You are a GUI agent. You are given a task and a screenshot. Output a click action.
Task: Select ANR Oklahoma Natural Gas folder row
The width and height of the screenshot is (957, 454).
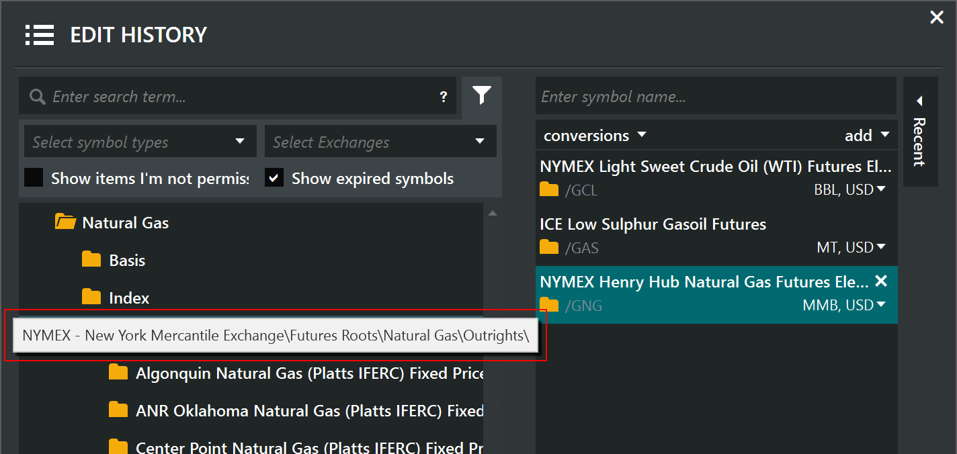point(296,410)
